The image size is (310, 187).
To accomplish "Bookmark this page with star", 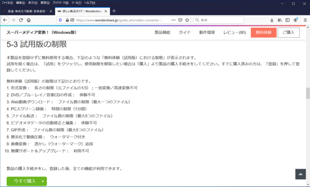I will (x=187, y=20).
